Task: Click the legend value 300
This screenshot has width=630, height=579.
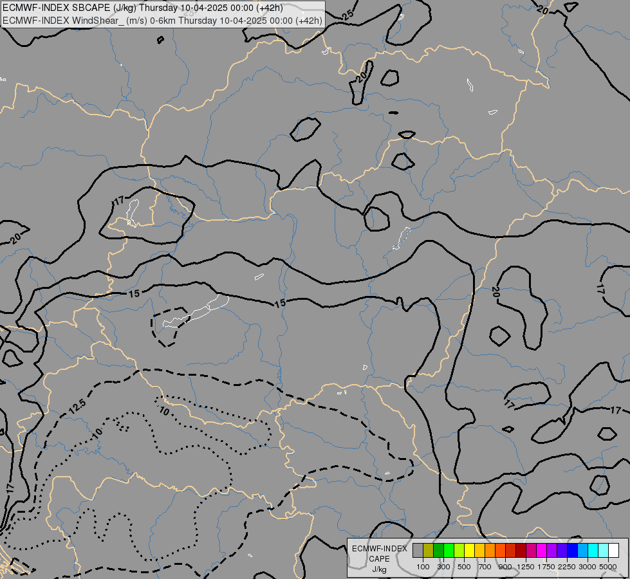Action: (443, 567)
